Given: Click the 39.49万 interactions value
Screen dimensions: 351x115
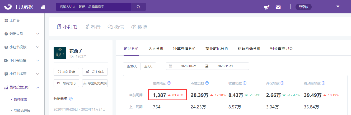Looking at the screenshot, I should pos(313,95).
